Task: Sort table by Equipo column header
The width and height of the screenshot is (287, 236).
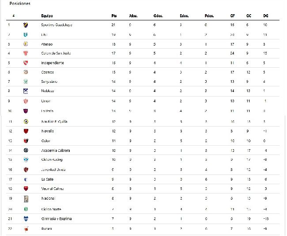Action: pos(47,16)
